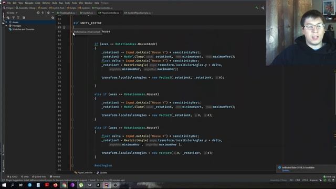Open the Event Log
336x189 pixels.
tap(329, 176)
